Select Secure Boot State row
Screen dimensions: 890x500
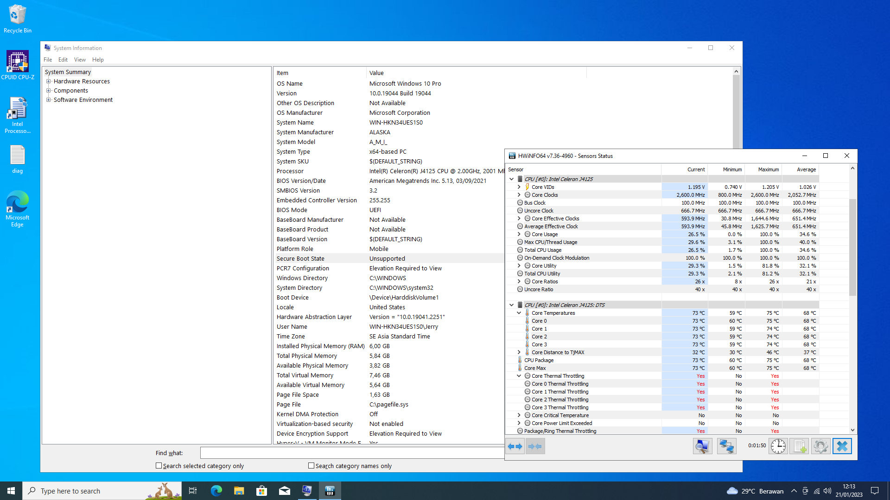389,258
